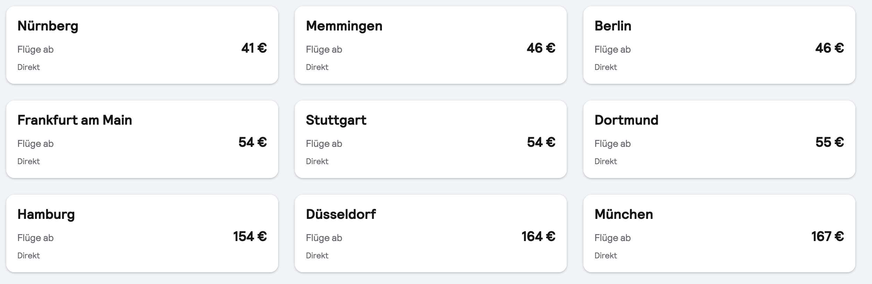Screen dimensions: 872x284
Task: Click the München destination heading
Action: coord(624,214)
